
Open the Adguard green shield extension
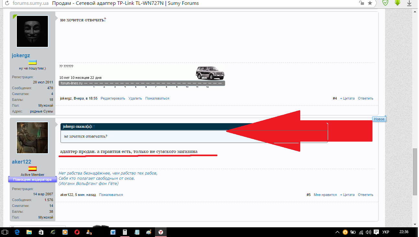pyautogui.click(x=385, y=3)
